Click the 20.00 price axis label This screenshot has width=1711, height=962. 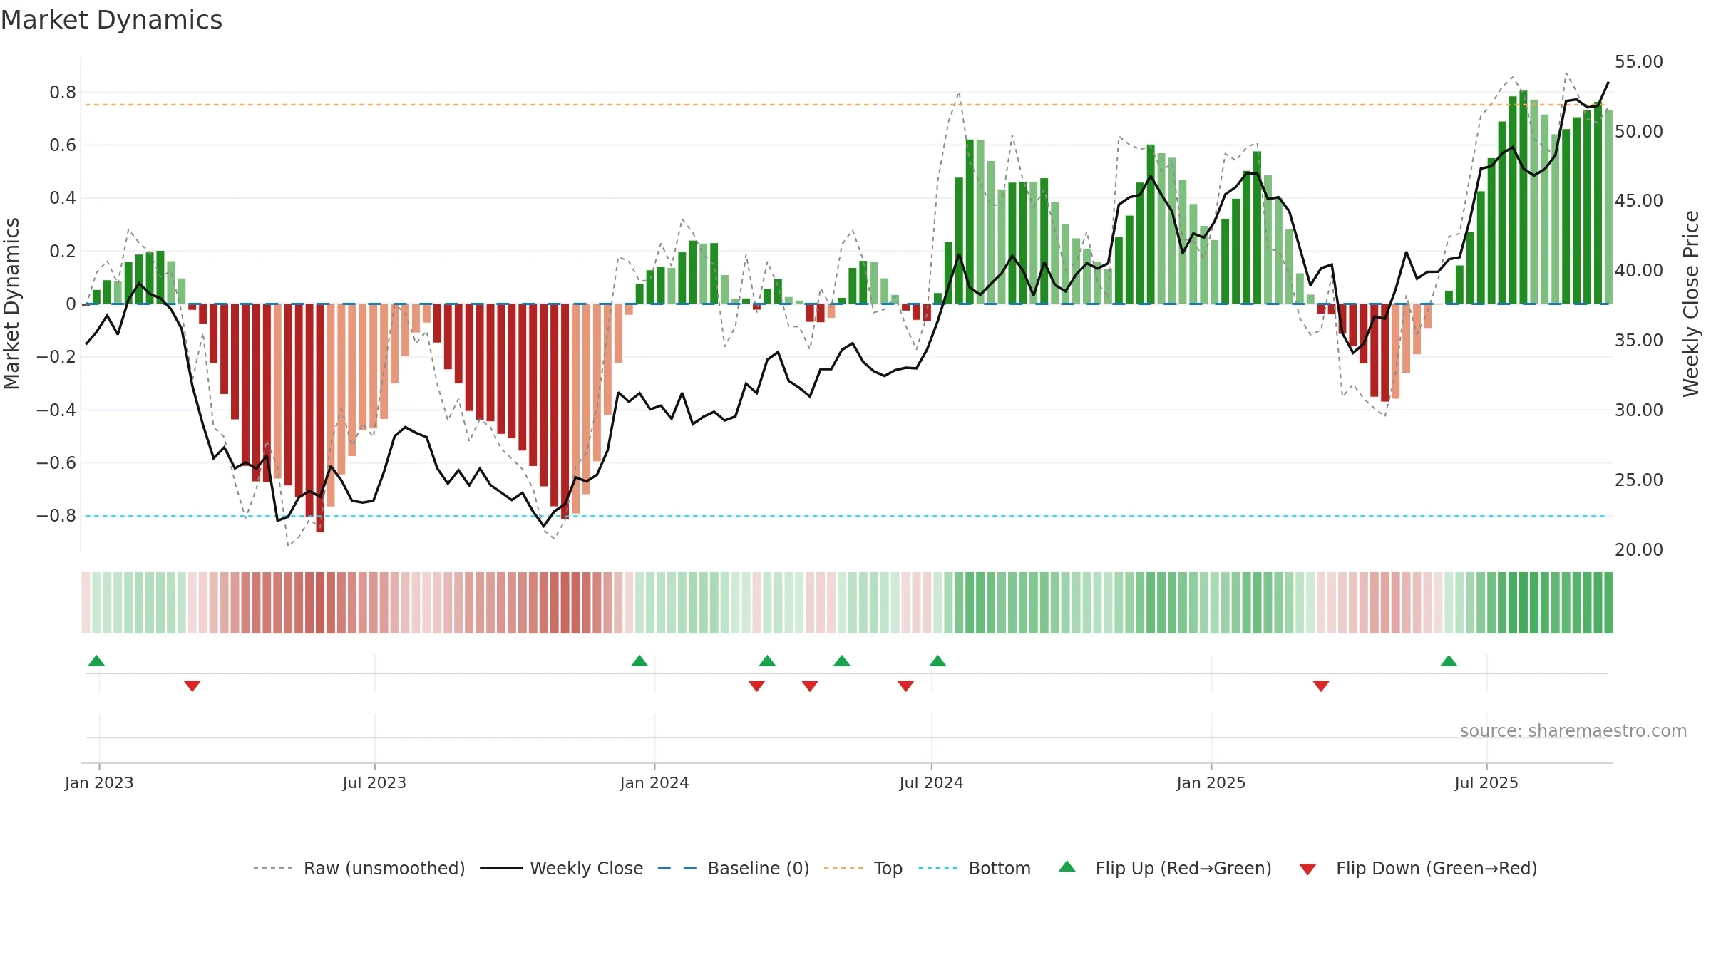point(1639,549)
